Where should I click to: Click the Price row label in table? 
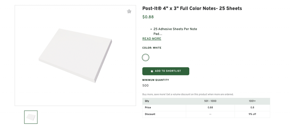[x=148, y=108]
